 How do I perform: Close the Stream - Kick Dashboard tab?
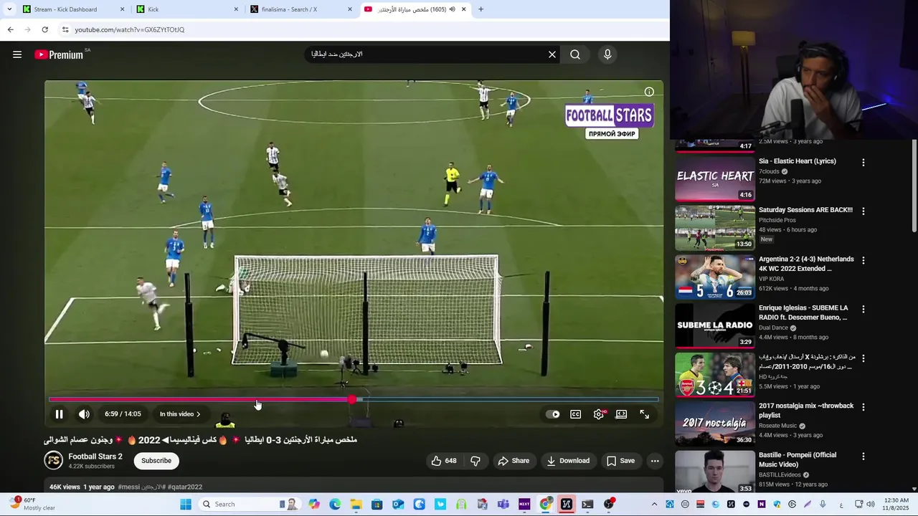[123, 9]
